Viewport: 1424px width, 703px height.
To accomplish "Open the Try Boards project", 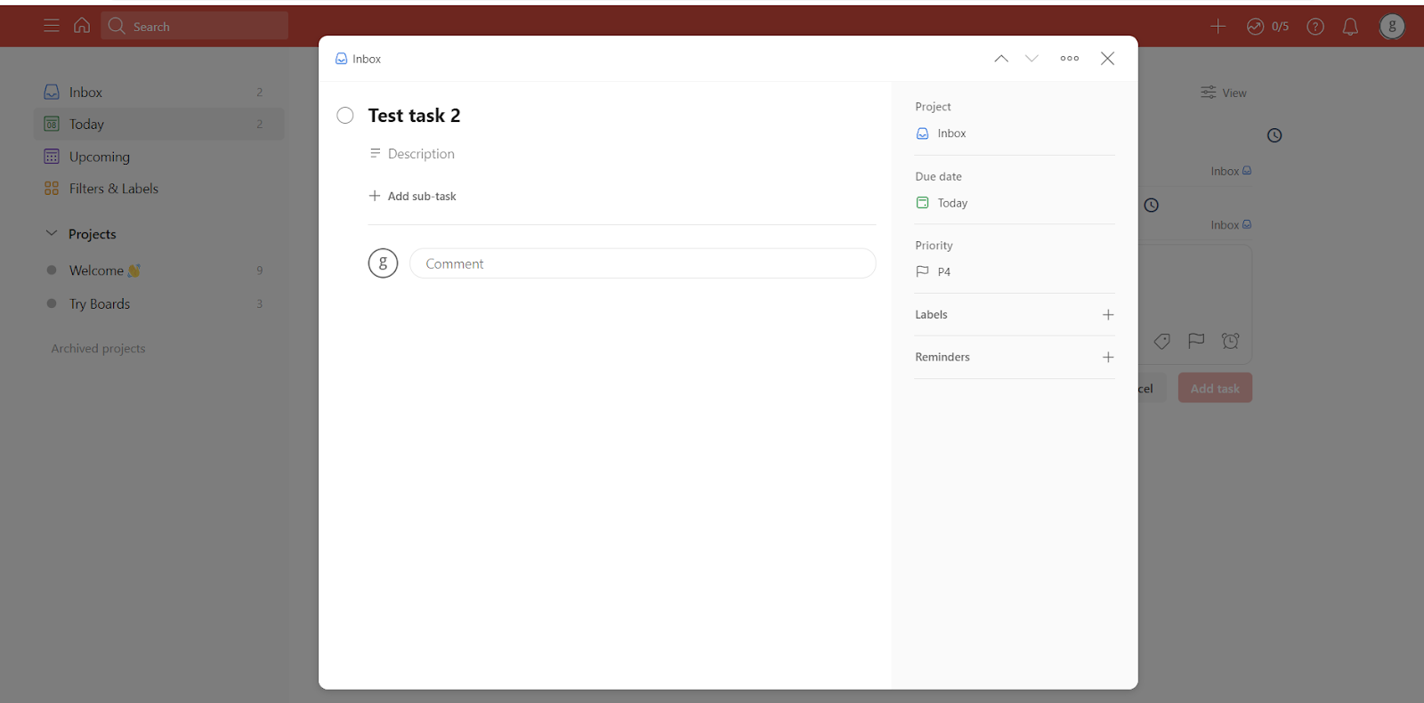I will [x=159, y=303].
